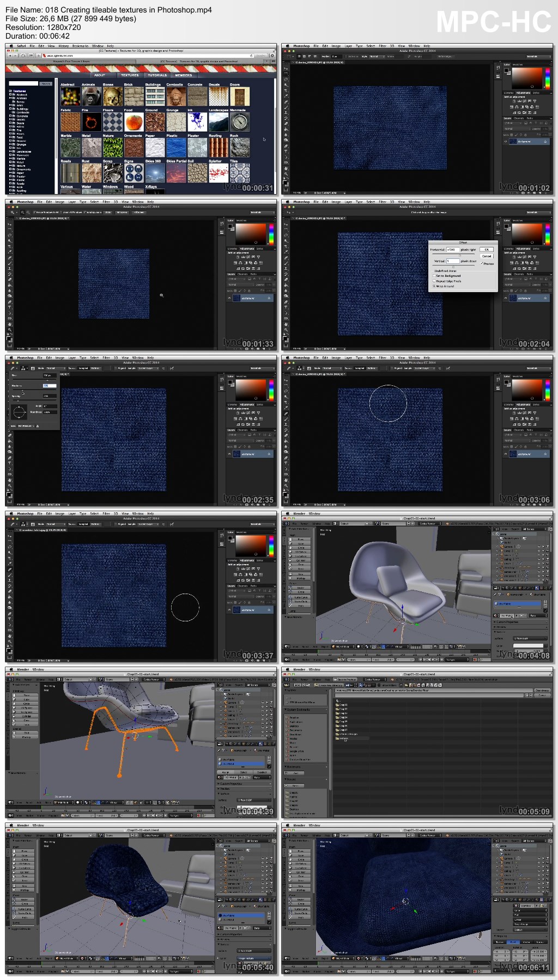Select Zoom tool in the 00:02:04 Photoshop frame
The width and height of the screenshot is (558, 980).
point(286,330)
